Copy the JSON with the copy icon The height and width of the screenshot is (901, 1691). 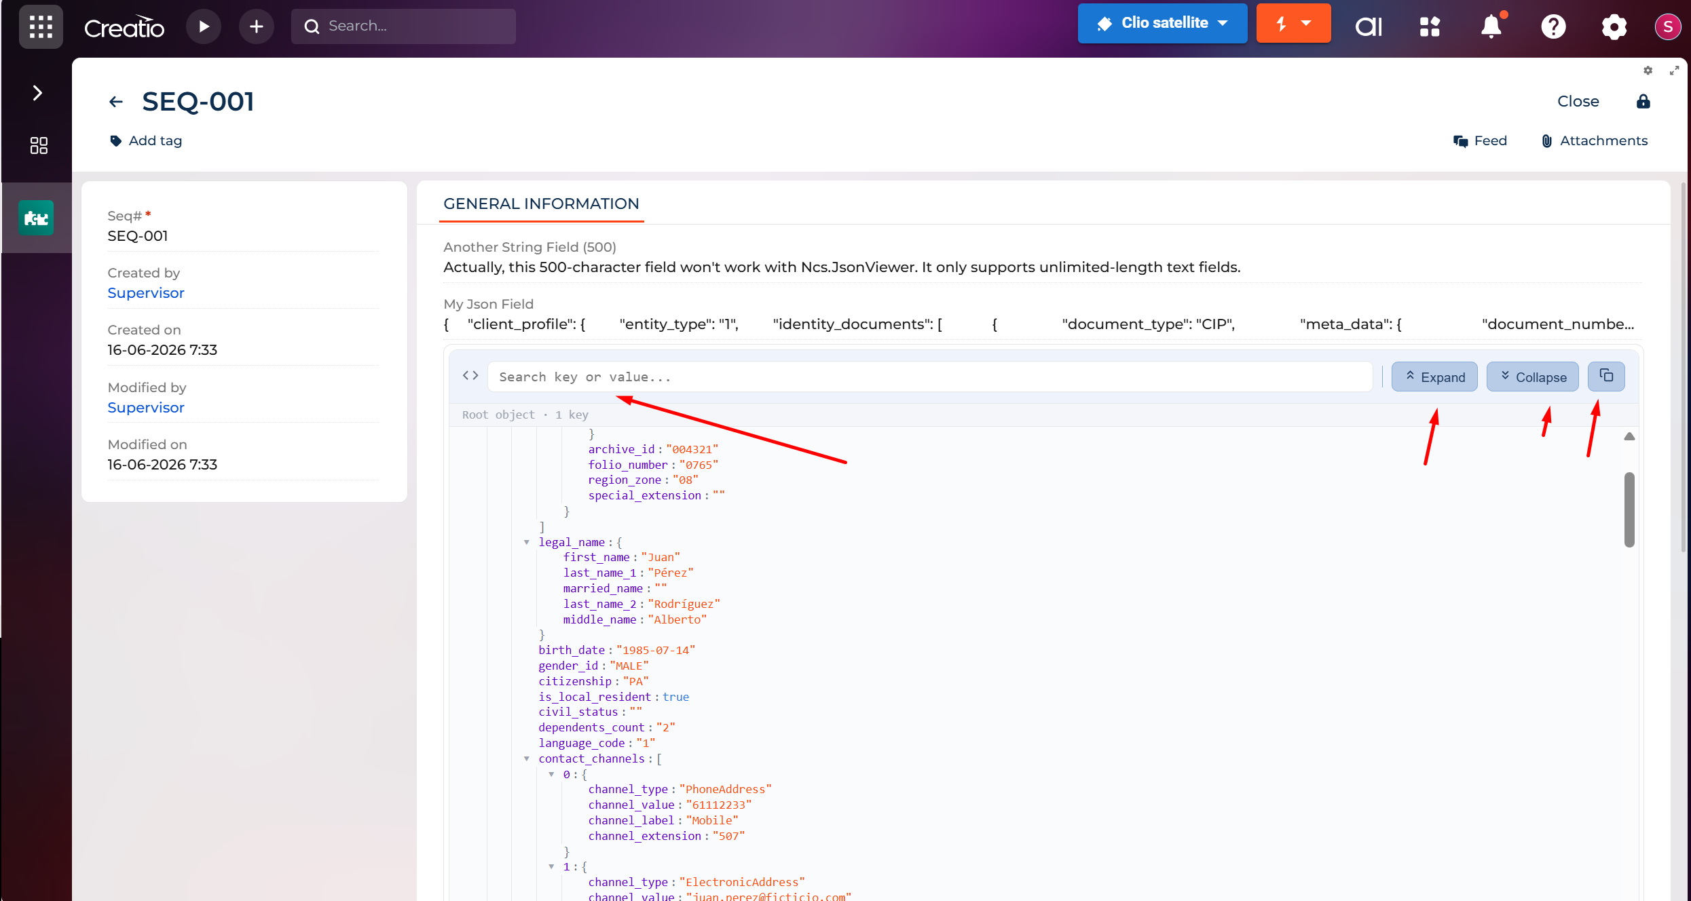1606,376
